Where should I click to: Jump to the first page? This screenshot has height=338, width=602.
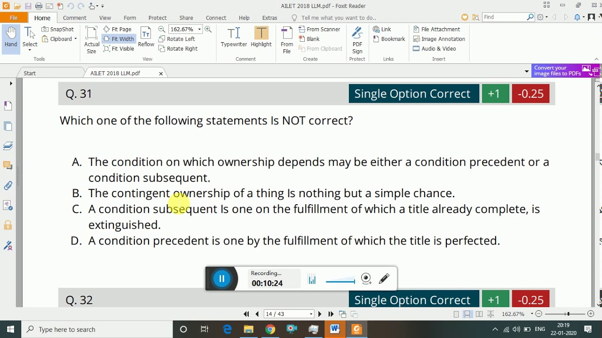pyautogui.click(x=246, y=314)
